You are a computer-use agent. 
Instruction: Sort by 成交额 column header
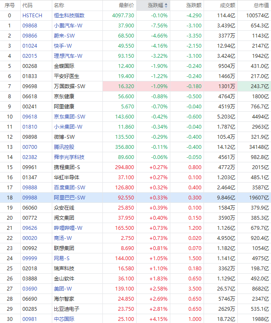click(228, 5)
